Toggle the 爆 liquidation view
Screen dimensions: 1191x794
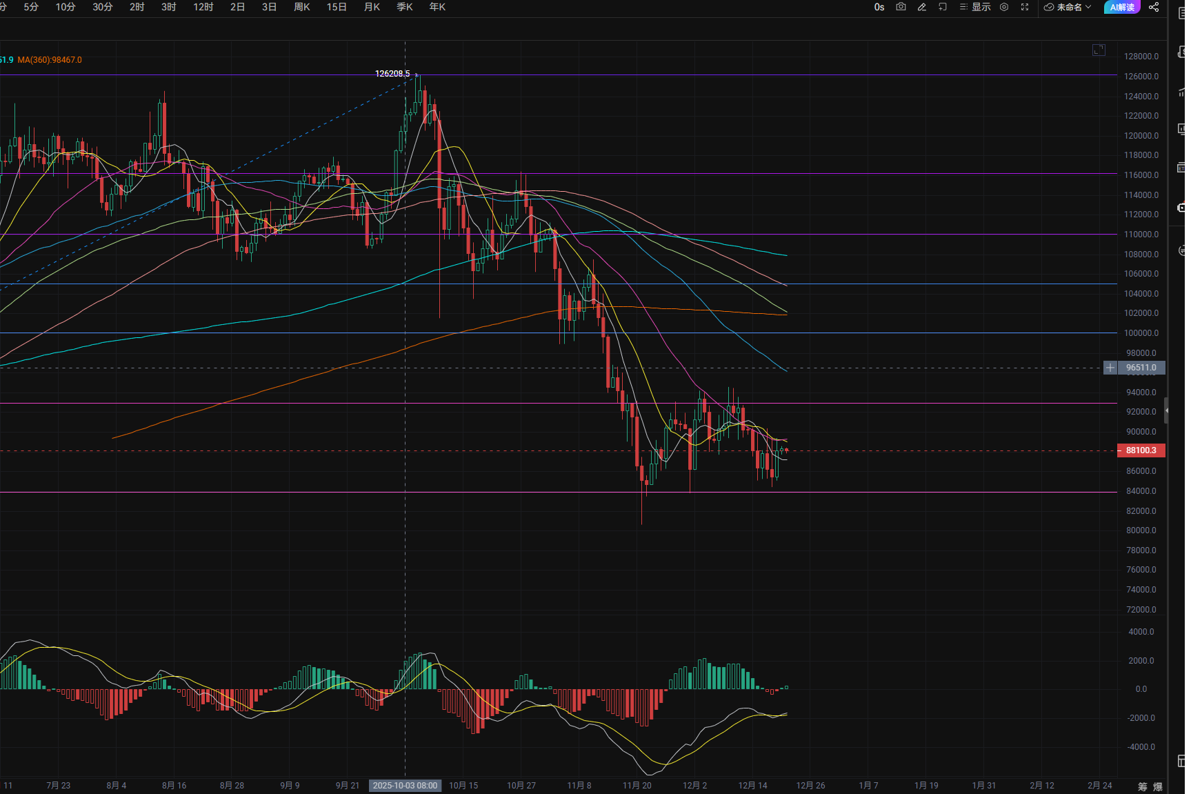coord(1158,786)
